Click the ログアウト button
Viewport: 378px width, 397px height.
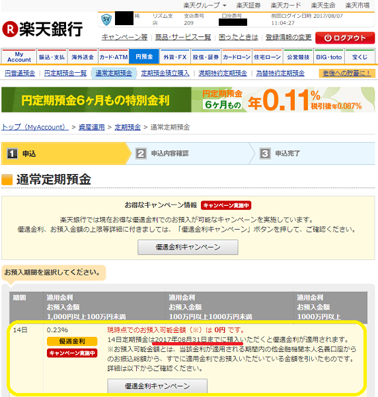coord(345,38)
